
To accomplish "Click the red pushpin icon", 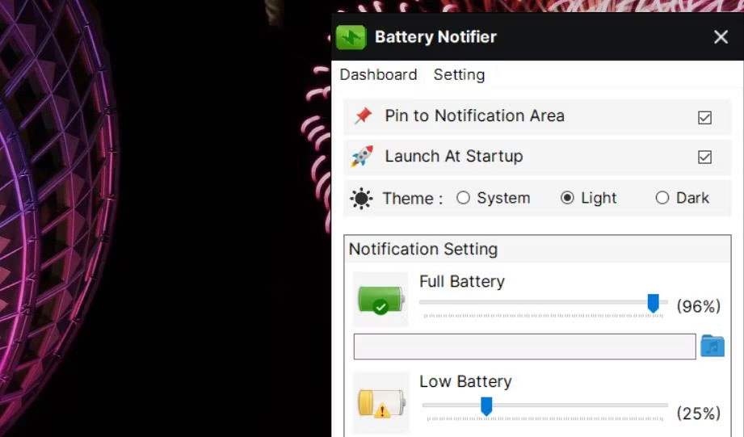I will tap(363, 116).
